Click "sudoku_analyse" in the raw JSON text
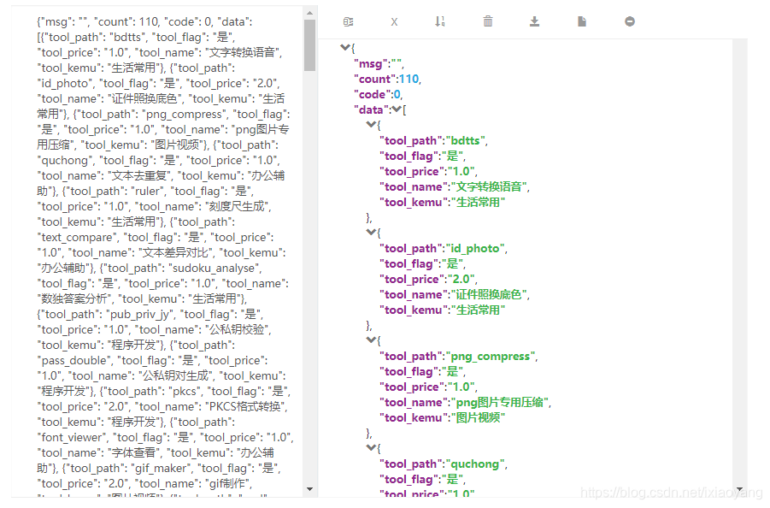Image resolution: width=770 pixels, height=508 pixels. [213, 269]
